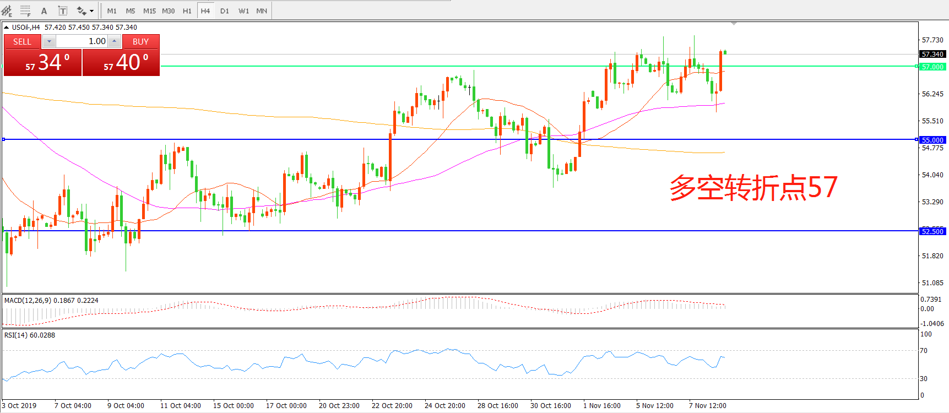Screen dimensions: 949x413
Task: Switch chart to D1 timeframe
Action: 224,10
